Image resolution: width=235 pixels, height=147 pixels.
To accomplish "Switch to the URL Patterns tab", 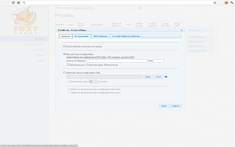I will point(100,36).
